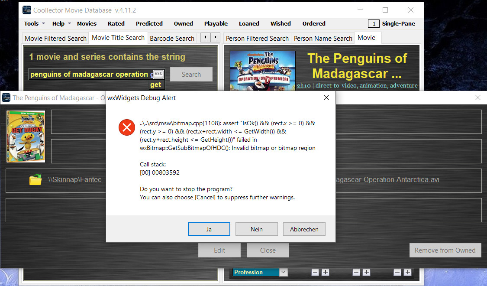
Task: Click Ja to stop the program
Action: click(x=209, y=229)
